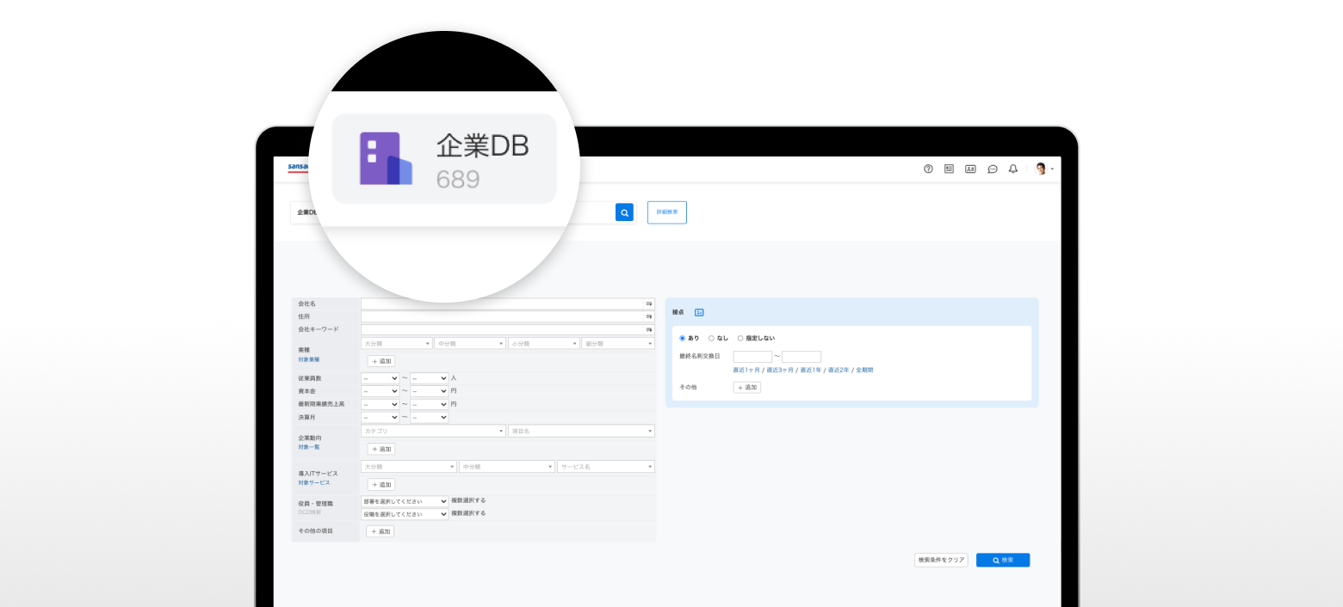Open the 部署を選択してください dropdown
The width and height of the screenshot is (1343, 607).
point(405,501)
